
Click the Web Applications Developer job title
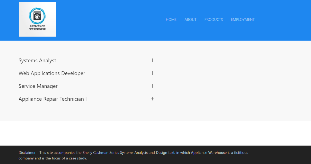tap(52, 73)
